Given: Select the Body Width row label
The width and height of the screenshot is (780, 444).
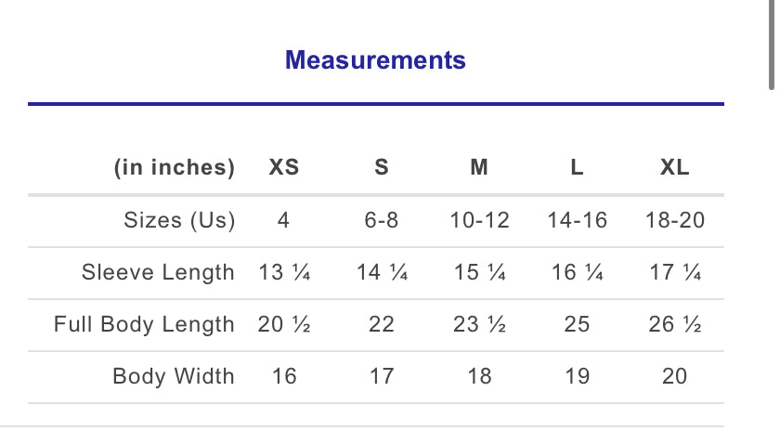Looking at the screenshot, I should (174, 377).
